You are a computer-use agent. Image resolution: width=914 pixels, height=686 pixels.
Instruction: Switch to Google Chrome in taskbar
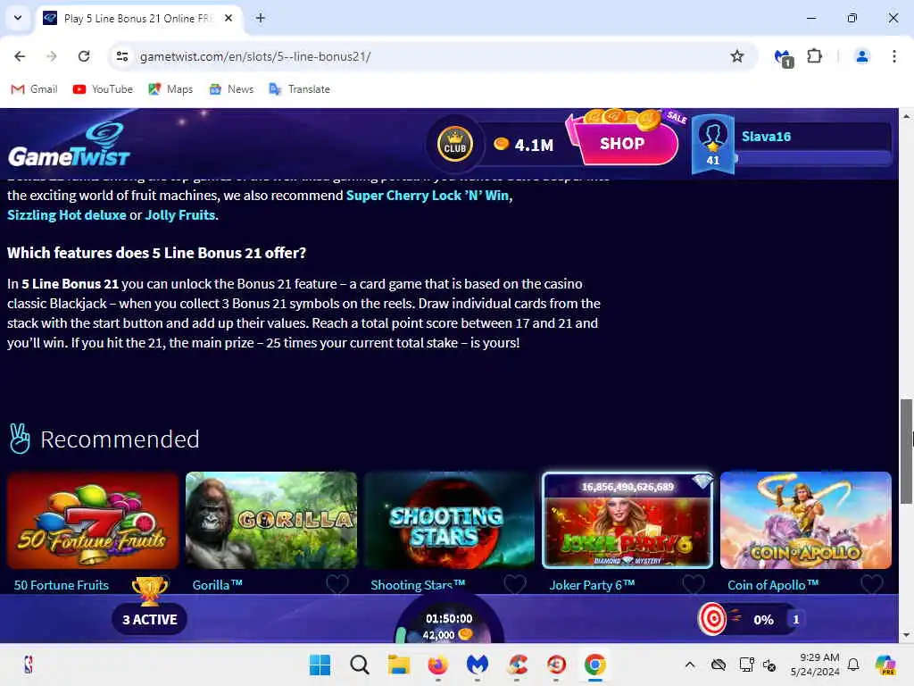tap(595, 665)
